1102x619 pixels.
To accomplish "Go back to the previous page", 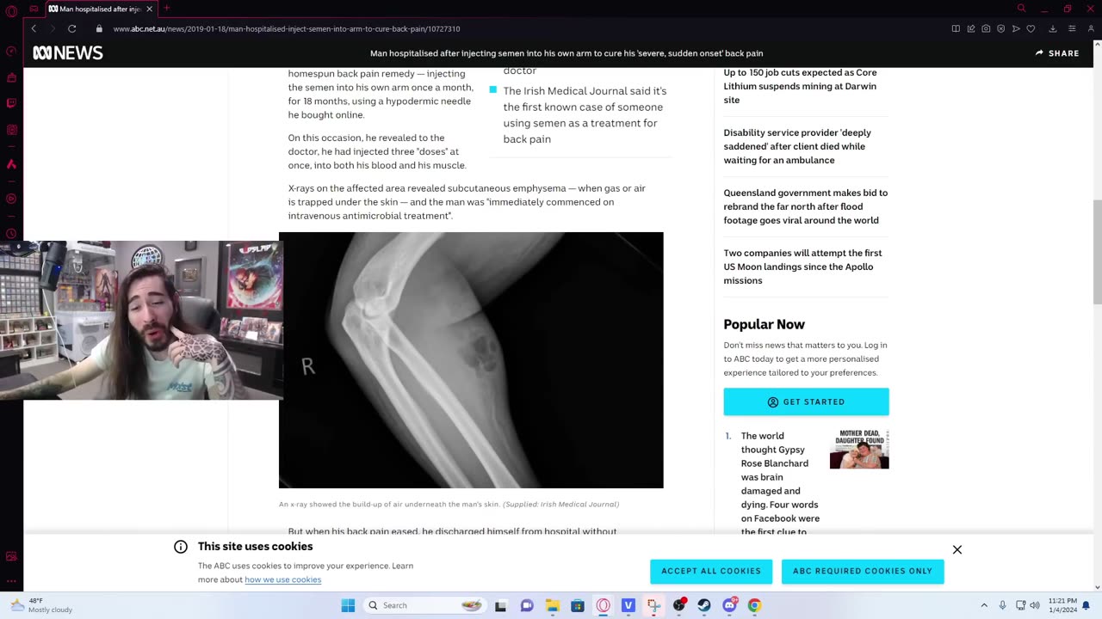I will (x=34, y=28).
